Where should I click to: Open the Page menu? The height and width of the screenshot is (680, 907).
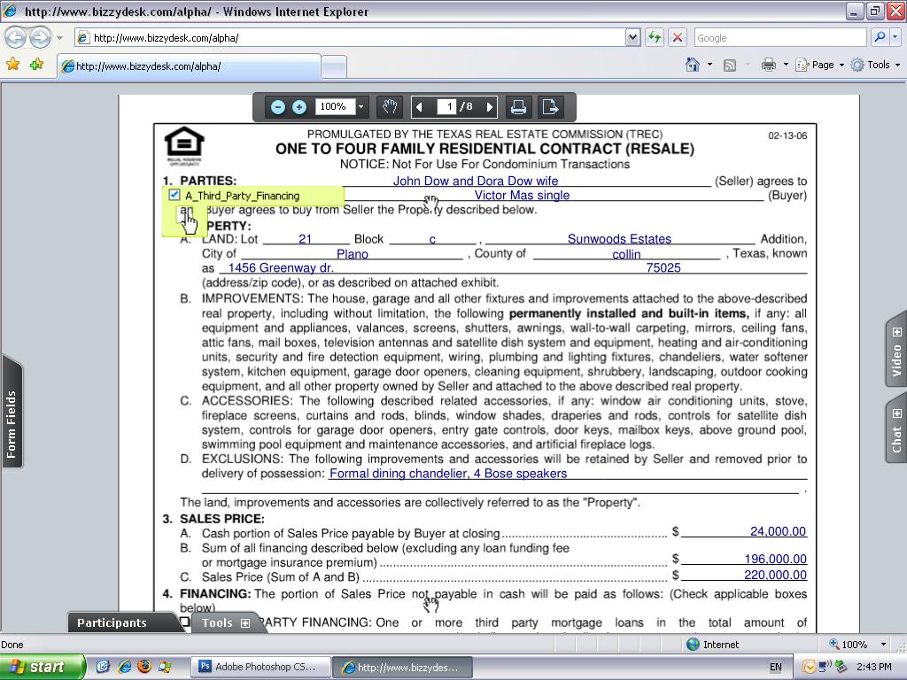click(819, 65)
